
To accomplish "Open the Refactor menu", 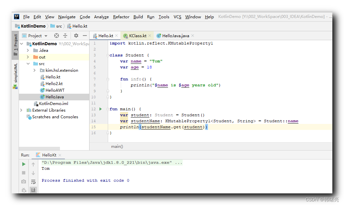I will 121,17.
